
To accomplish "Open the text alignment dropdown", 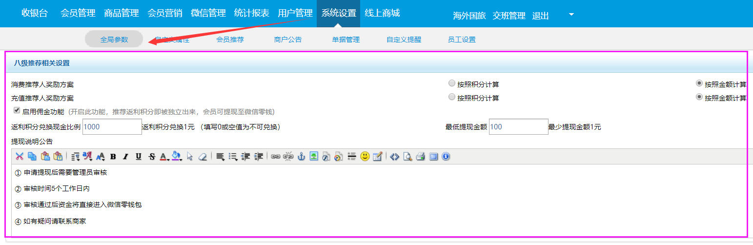I will [220, 157].
